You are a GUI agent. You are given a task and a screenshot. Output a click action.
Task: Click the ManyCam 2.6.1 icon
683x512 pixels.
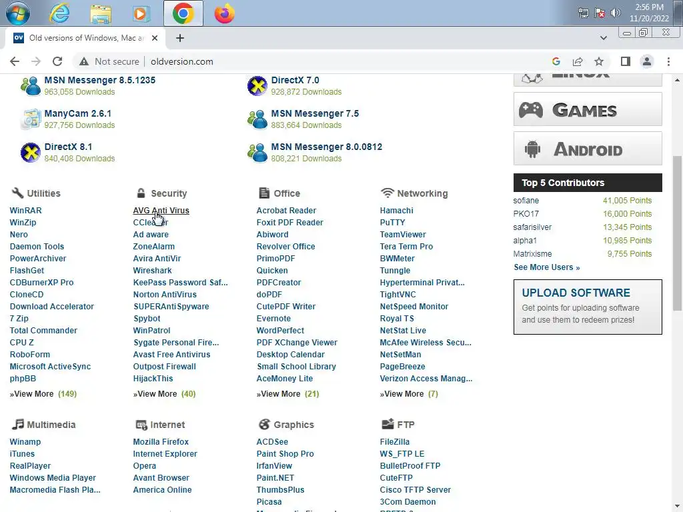coord(31,119)
